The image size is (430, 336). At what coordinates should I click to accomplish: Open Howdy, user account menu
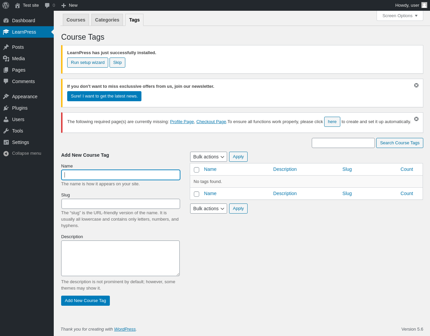coord(411,5)
